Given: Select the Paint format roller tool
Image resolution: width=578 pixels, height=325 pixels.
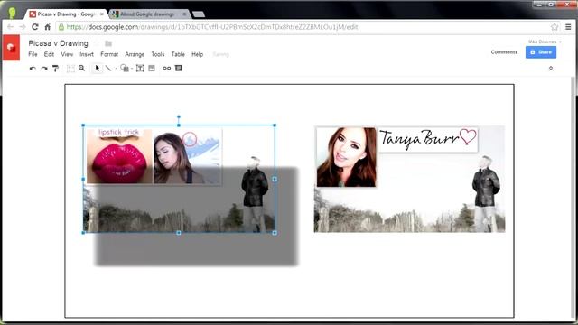Looking at the screenshot, I should (x=55, y=69).
